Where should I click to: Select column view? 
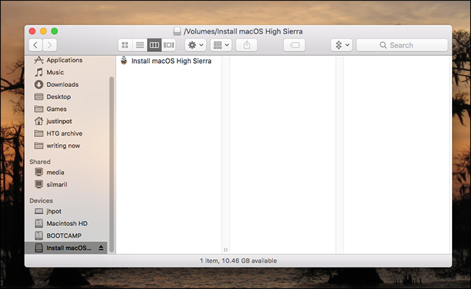tap(154, 45)
